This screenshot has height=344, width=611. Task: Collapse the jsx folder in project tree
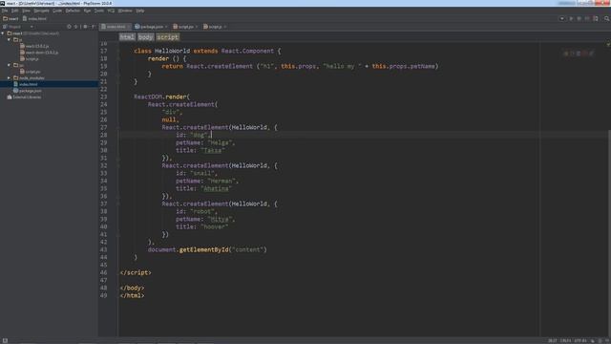9,65
